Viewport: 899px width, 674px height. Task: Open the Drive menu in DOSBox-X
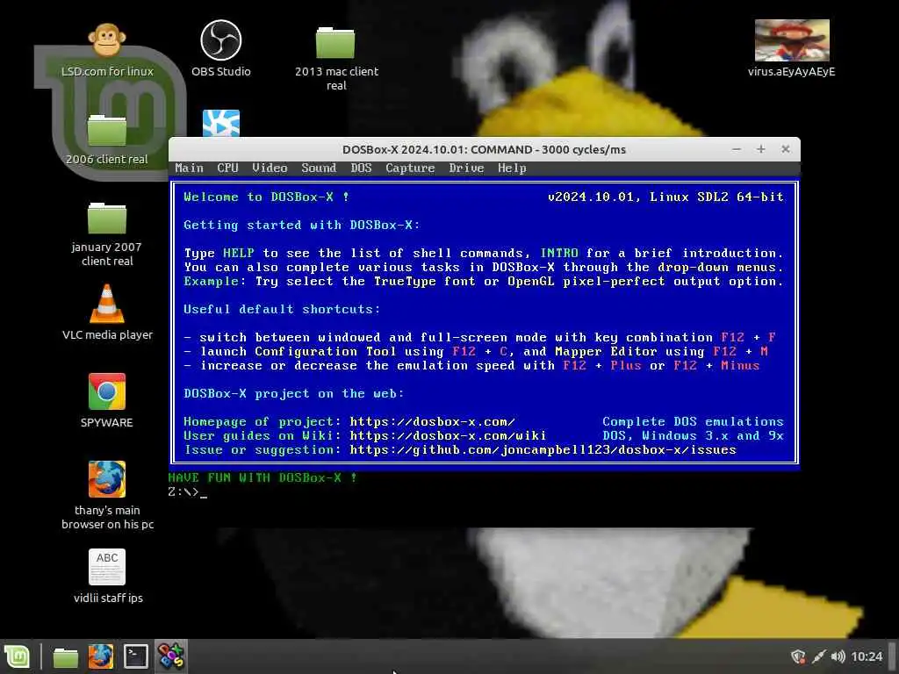pos(466,168)
